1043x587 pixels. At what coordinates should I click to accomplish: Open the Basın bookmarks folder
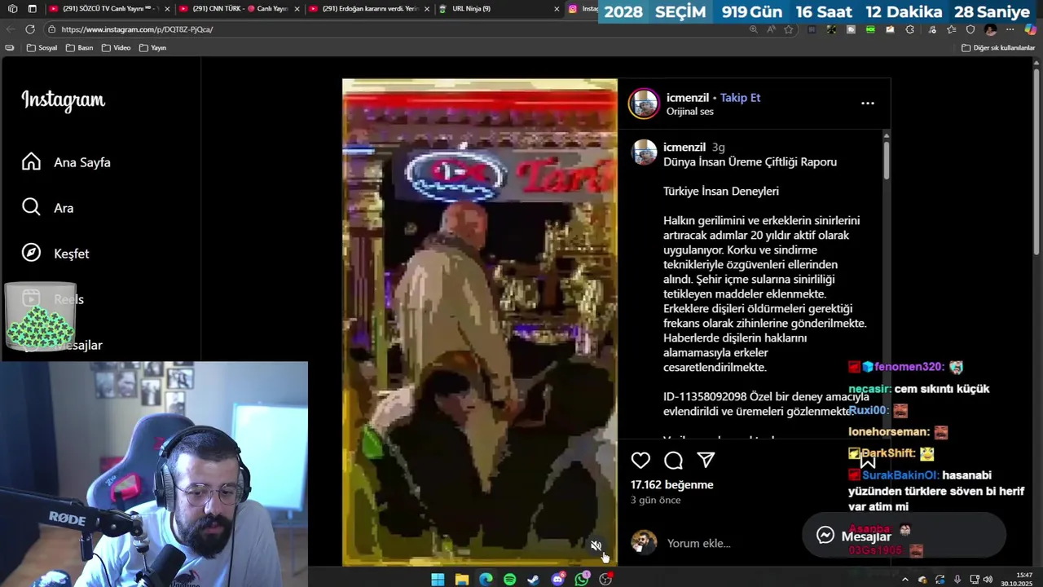79,48
